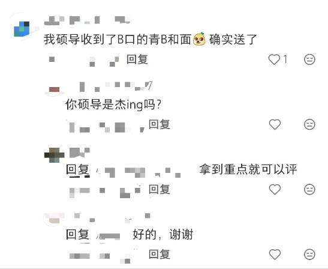Click the comment text '确实送了'
The height and width of the screenshot is (269, 328).
[233, 40]
